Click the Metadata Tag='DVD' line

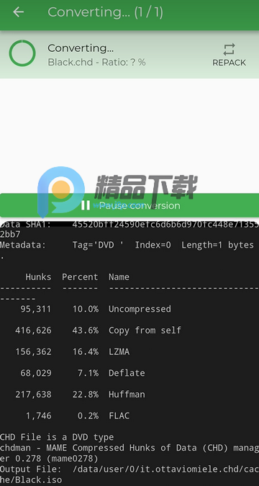(127, 246)
